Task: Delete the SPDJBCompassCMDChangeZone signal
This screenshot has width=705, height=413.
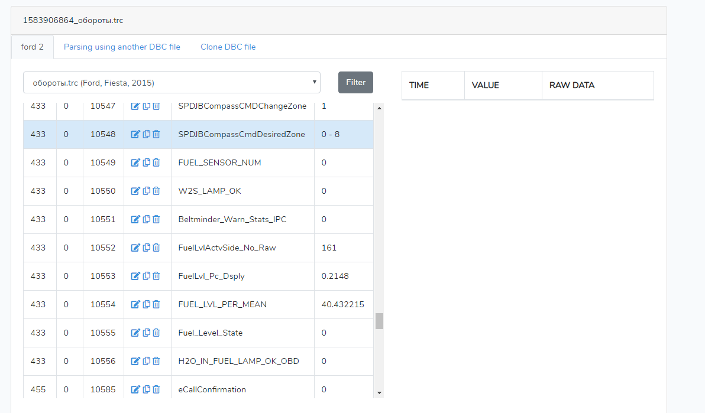Action: click(156, 106)
